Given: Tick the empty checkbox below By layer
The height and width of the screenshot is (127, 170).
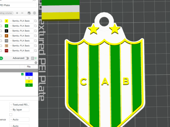Looking at the screenshot, I should [x=11, y=115].
